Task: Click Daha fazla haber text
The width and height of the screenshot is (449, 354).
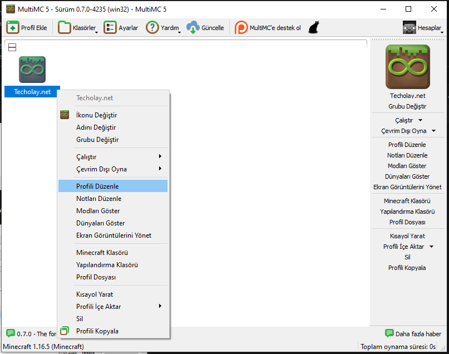Action: (x=418, y=333)
